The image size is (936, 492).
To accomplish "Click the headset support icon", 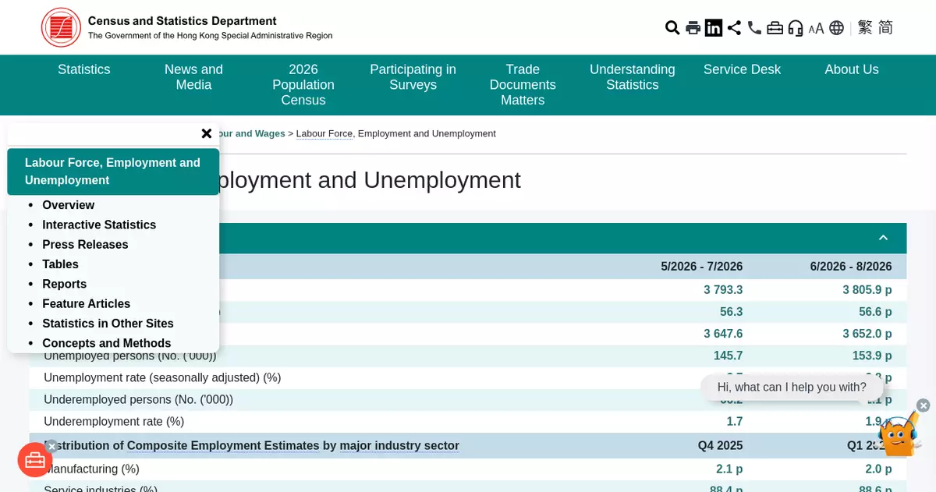I will [796, 28].
